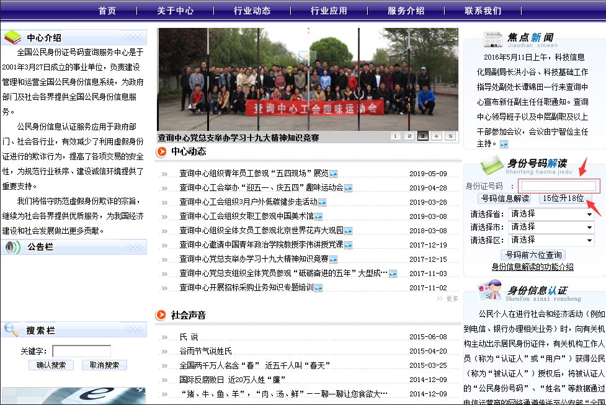
Task: Open the 更多 link under 中心动态
Action: [451, 298]
